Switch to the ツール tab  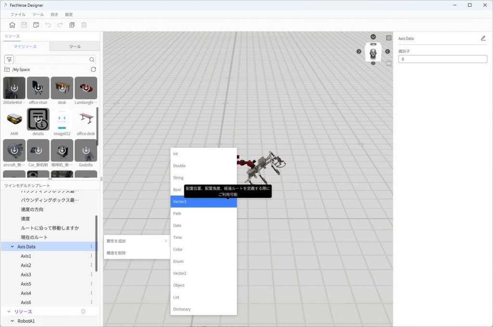coord(75,46)
